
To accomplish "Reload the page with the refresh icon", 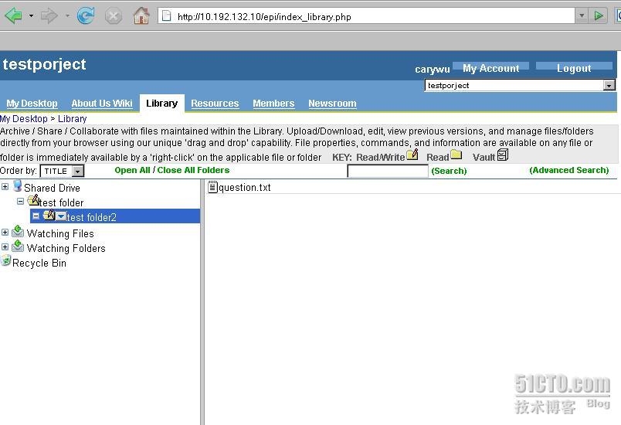I will coord(86,16).
